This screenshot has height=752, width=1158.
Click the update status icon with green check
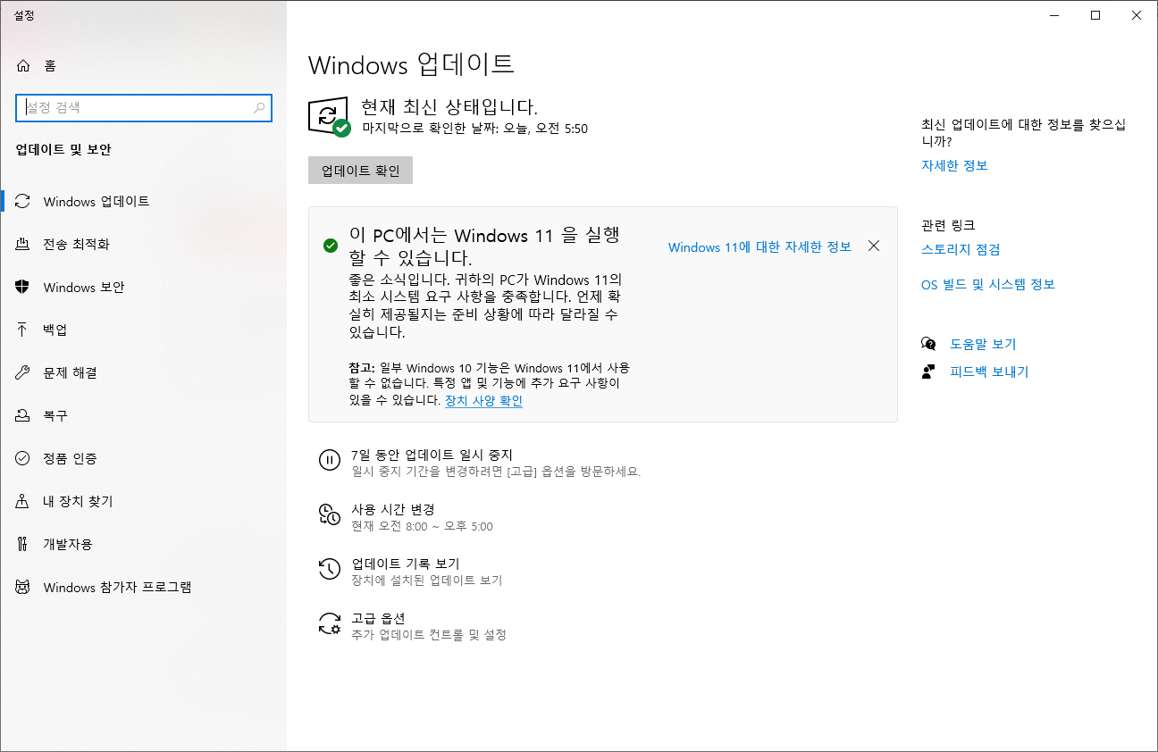(x=330, y=117)
